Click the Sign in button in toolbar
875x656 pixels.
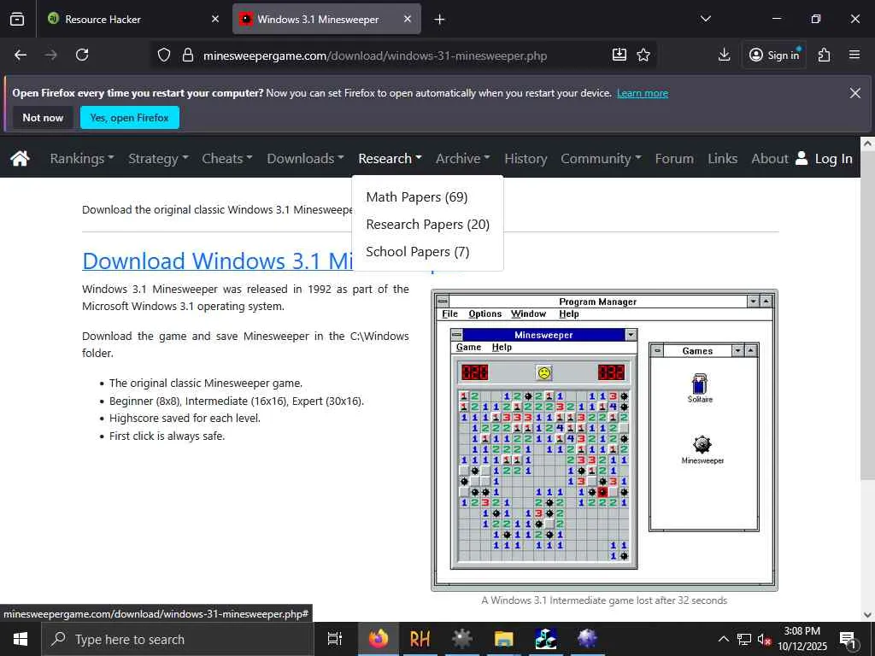(774, 55)
